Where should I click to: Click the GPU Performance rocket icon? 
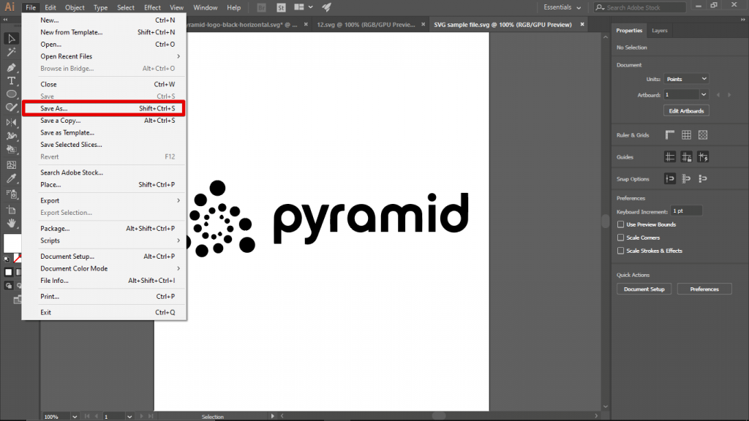pos(327,7)
